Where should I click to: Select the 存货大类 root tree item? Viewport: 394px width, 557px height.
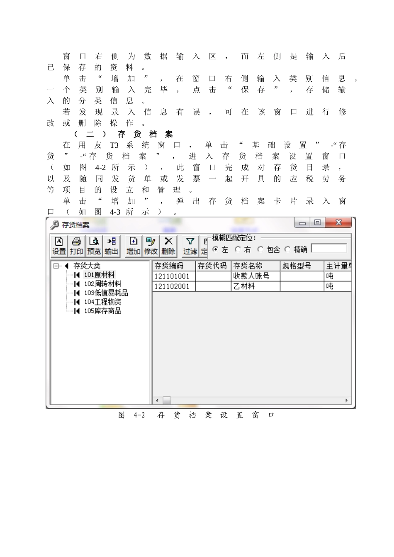87,266
